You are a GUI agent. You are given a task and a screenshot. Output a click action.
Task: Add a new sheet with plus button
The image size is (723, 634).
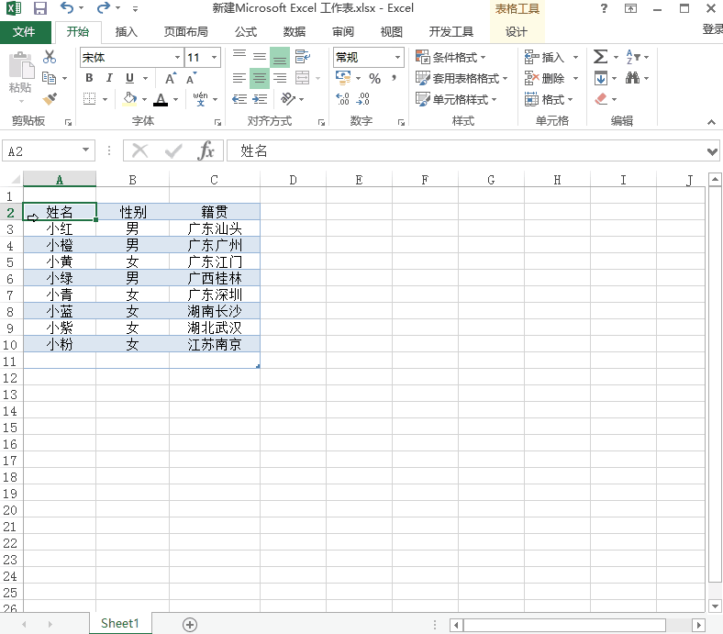pos(190,624)
